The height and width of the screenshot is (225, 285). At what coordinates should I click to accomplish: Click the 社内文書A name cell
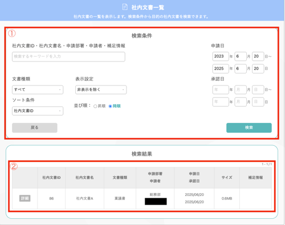84,199
